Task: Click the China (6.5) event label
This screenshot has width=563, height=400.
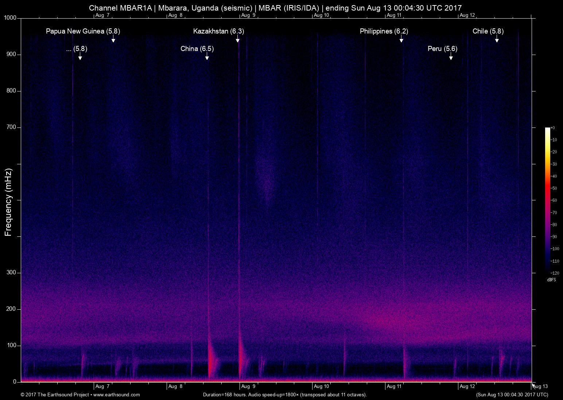Action: pos(197,49)
